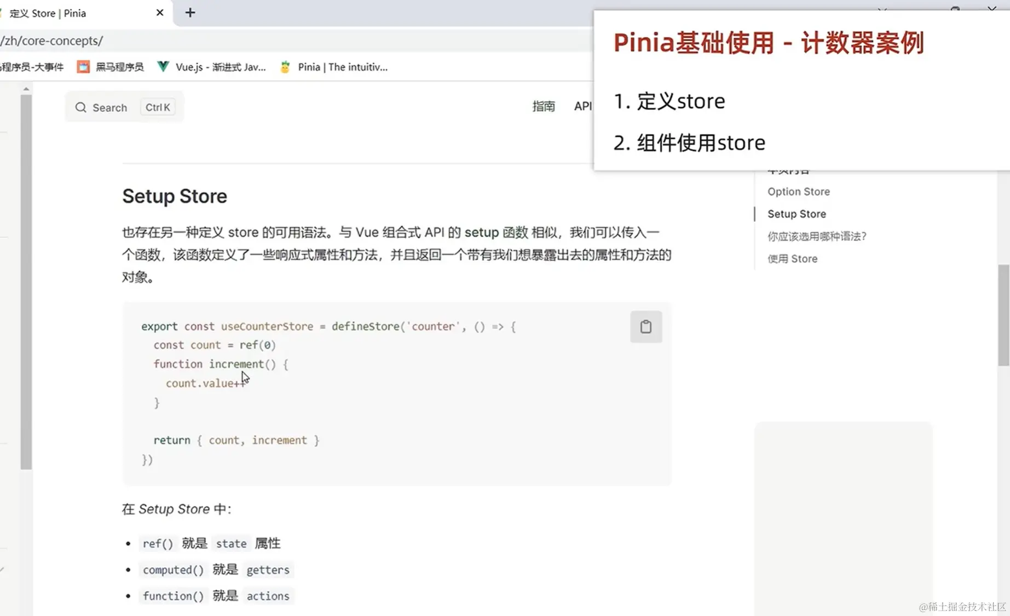Jump to 你应该选用哪种语法? in outline
This screenshot has height=616, width=1010.
click(817, 237)
